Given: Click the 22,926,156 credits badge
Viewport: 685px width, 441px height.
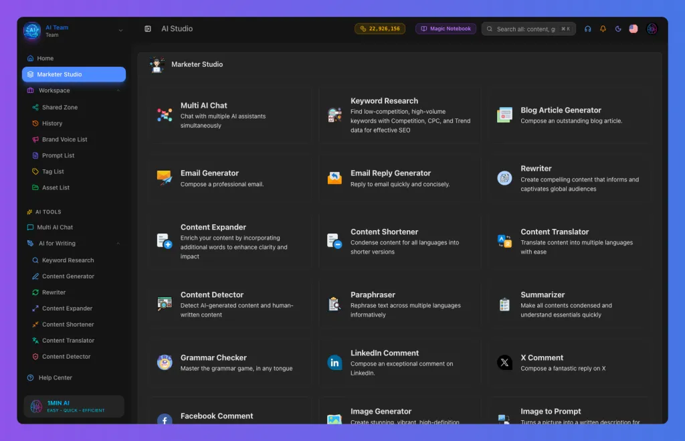Looking at the screenshot, I should tap(380, 29).
